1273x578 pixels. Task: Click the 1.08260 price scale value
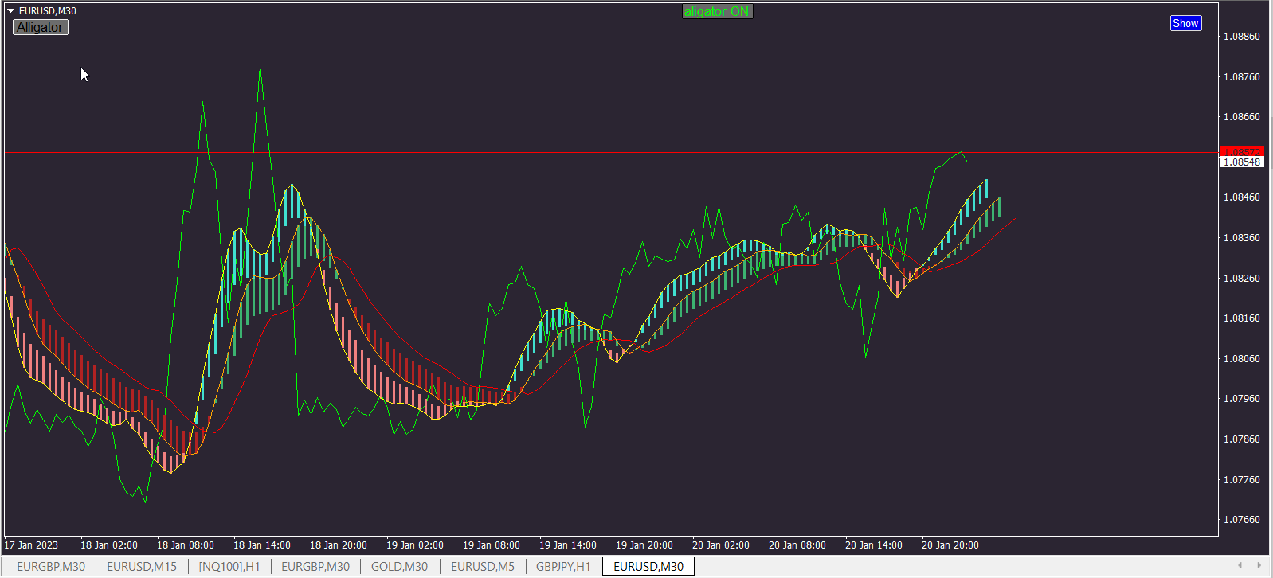tap(1242, 279)
